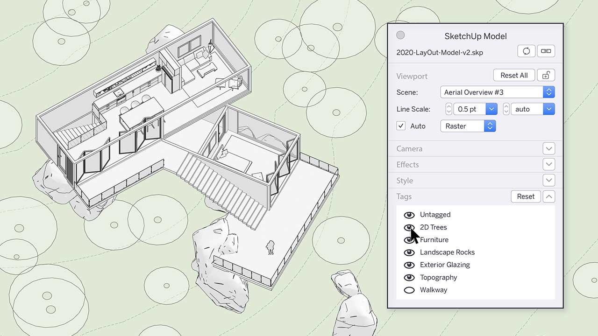Click the relink model chain icon

tap(546, 51)
